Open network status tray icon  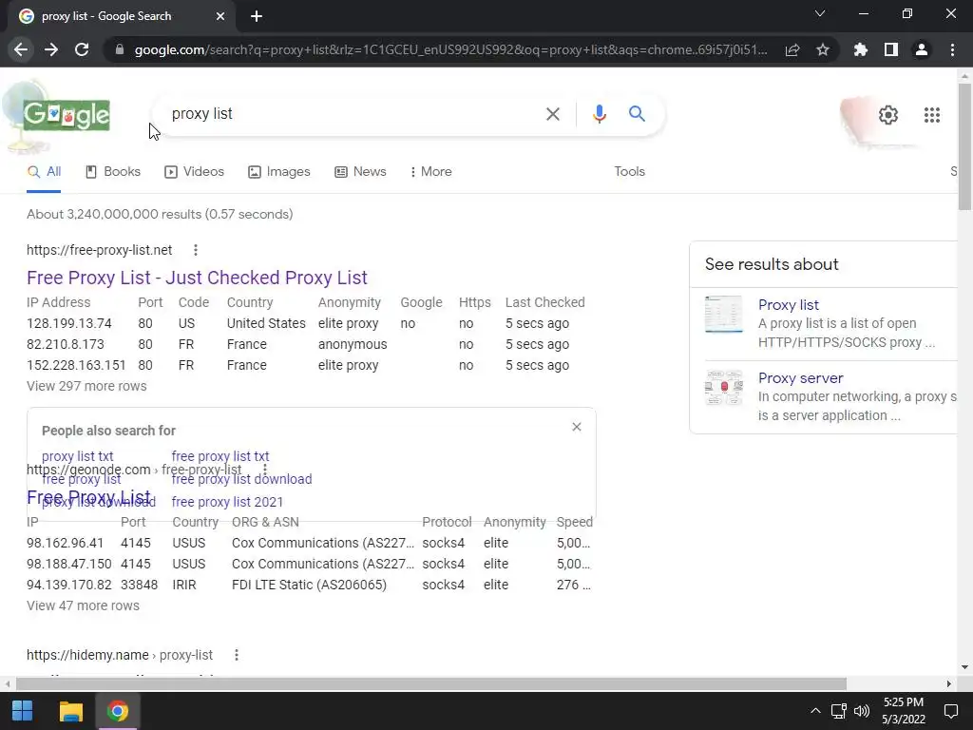(x=838, y=711)
